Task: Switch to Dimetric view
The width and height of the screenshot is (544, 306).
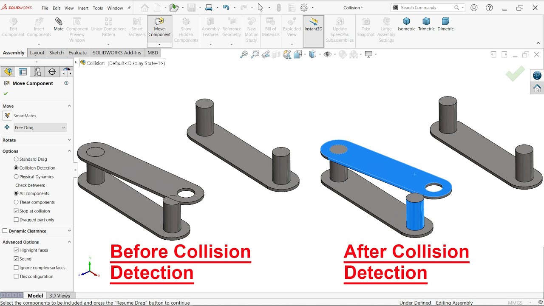Action: (445, 24)
